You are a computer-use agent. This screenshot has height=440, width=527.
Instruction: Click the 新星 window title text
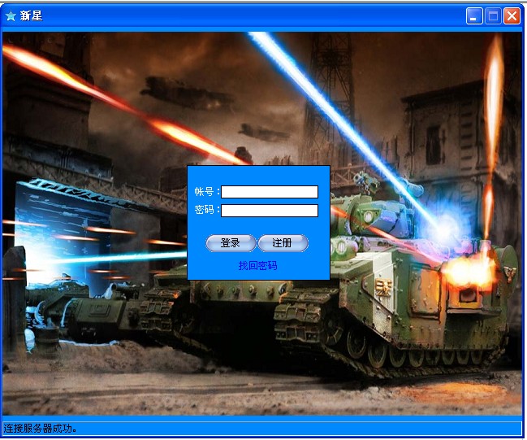pos(31,15)
